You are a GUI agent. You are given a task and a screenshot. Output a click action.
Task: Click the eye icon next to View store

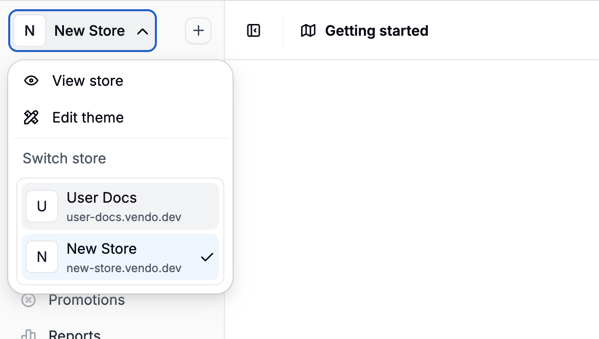pos(31,81)
